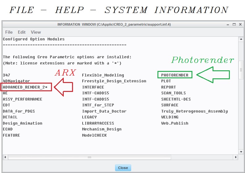Open the Edit menu
The image size is (245, 173).
pyautogui.click(x=22, y=32)
